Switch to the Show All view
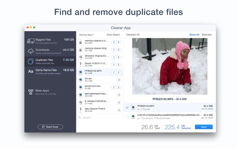This screenshot has width=237, height=148. [x=194, y=35]
